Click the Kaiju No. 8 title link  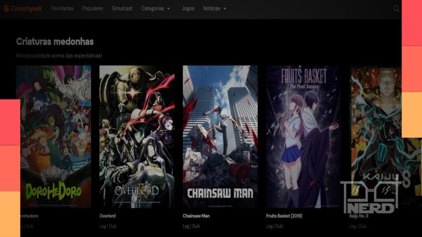pos(359,216)
